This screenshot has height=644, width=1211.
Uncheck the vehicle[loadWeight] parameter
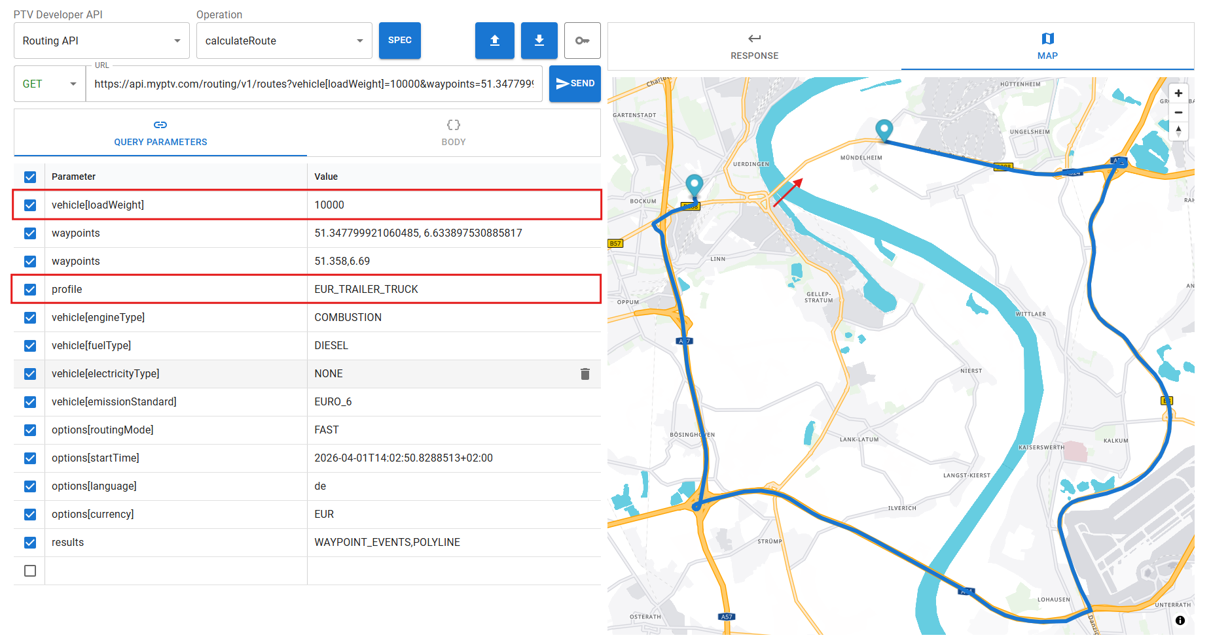[30, 205]
